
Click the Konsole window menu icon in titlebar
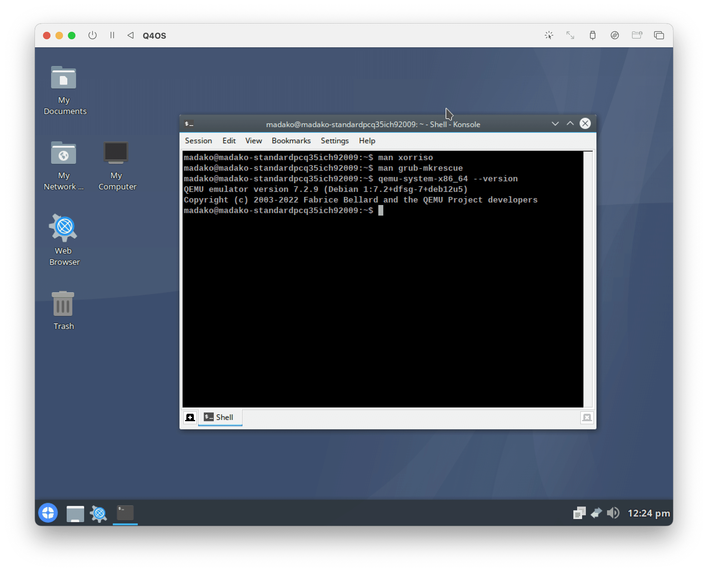pyautogui.click(x=189, y=124)
